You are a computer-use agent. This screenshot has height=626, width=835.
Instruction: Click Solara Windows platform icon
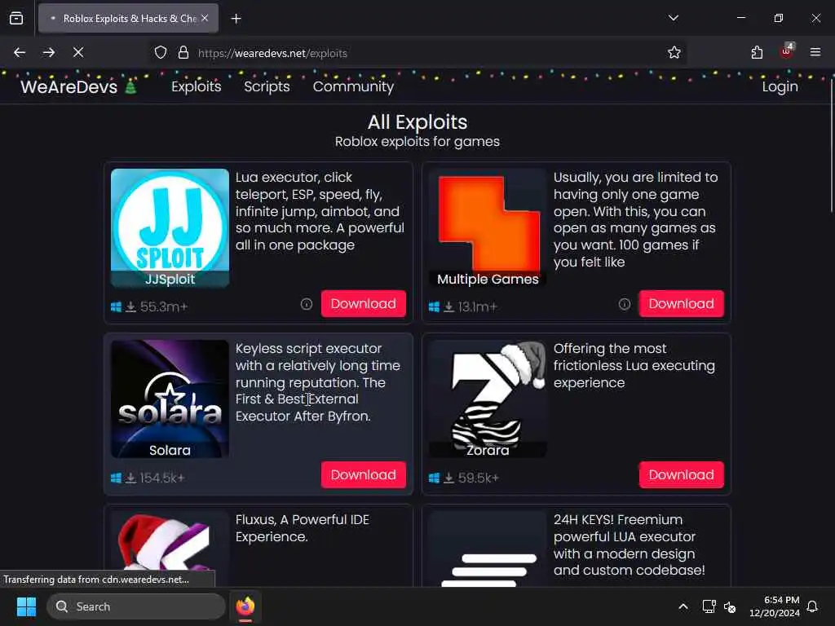tap(116, 478)
